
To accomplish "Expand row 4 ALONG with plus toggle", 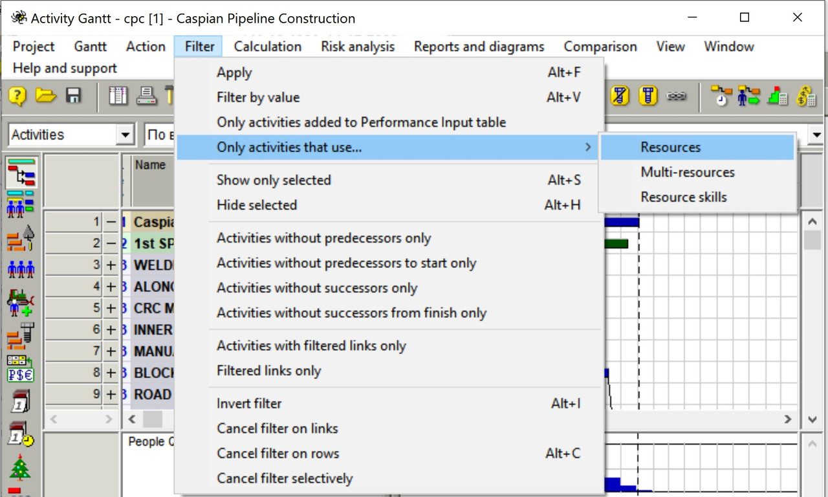I will [x=111, y=286].
